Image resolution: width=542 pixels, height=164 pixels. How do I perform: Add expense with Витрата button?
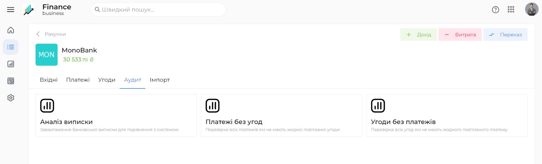460,35
